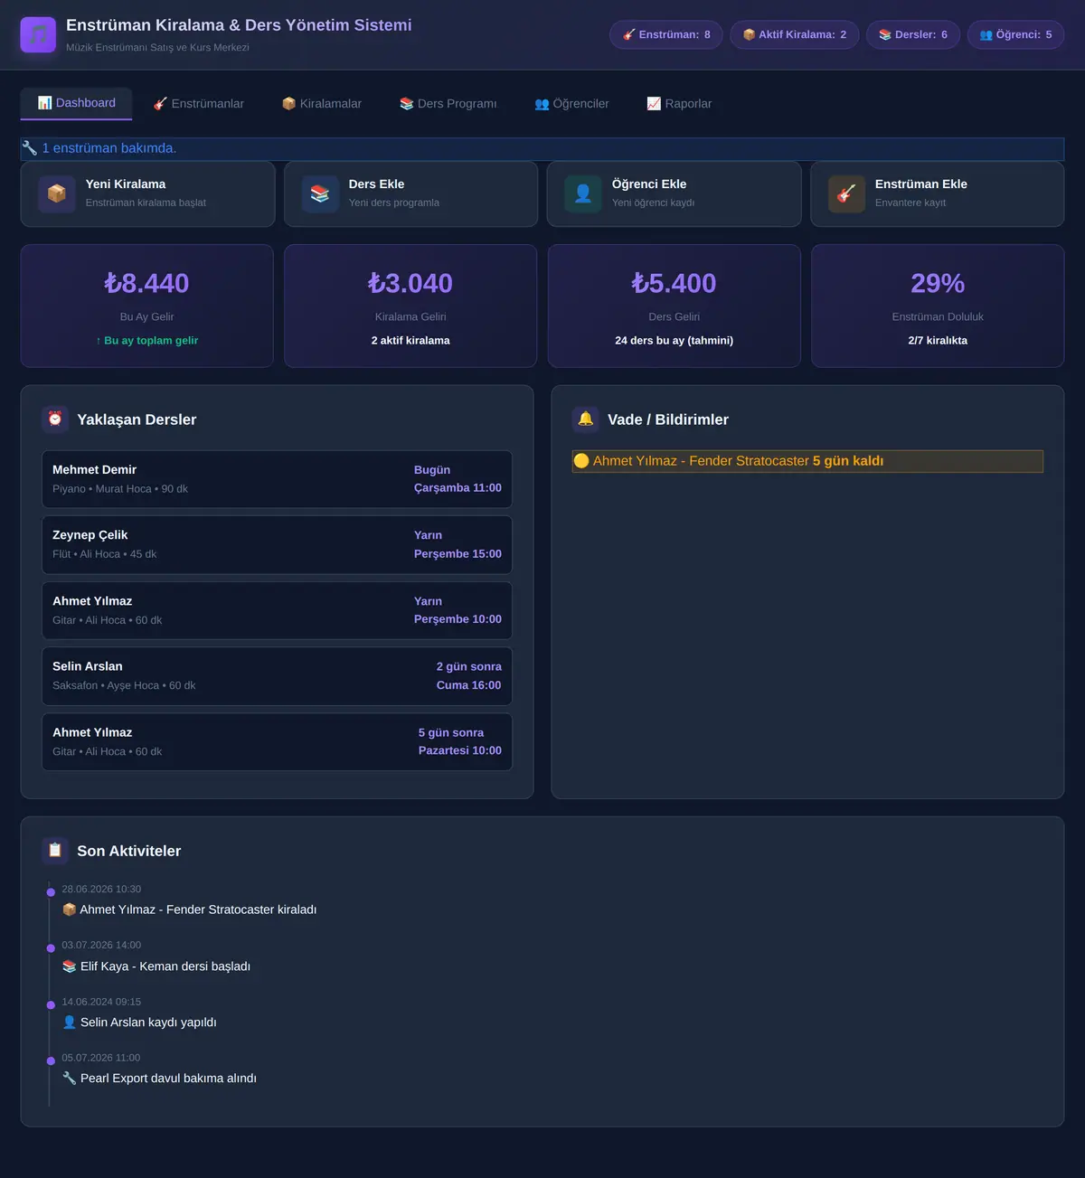1085x1178 pixels.
Task: Click the wrench icon next to Pearl Export activity
Action: point(70,1079)
